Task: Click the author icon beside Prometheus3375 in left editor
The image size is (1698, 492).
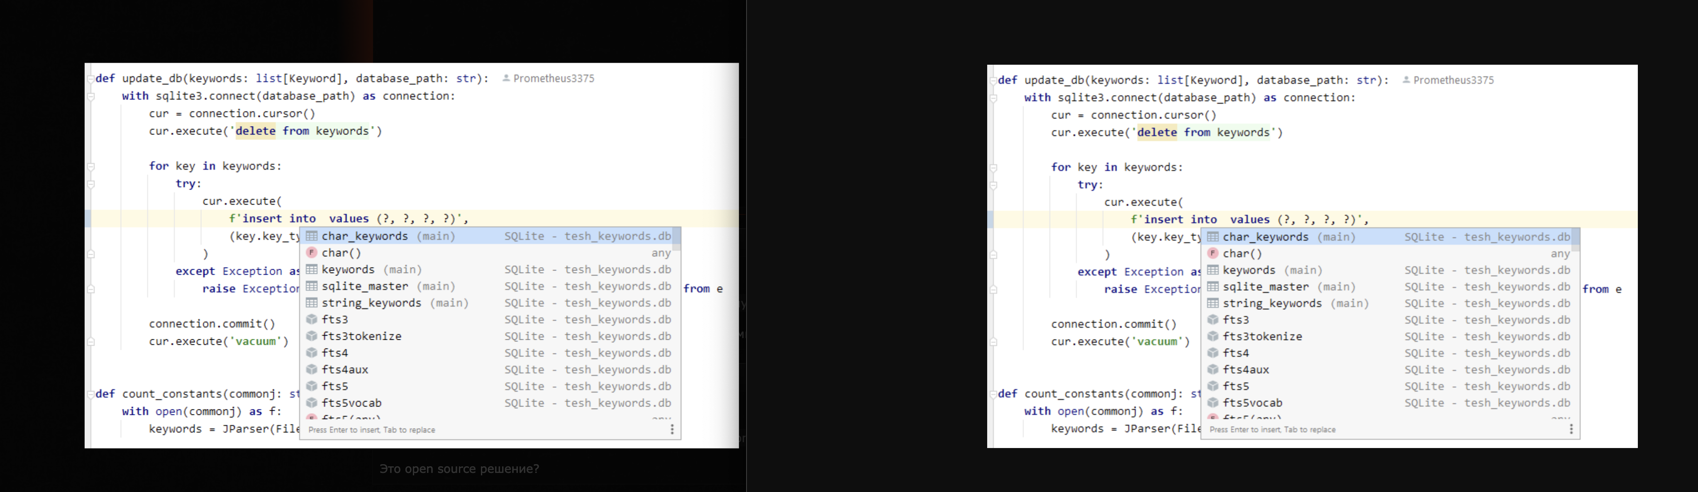Action: click(x=506, y=78)
